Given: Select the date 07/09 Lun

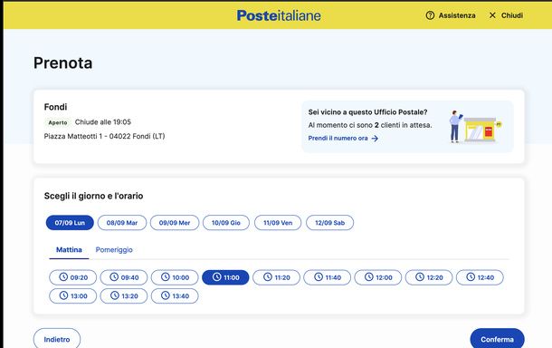Looking at the screenshot, I should click(70, 222).
